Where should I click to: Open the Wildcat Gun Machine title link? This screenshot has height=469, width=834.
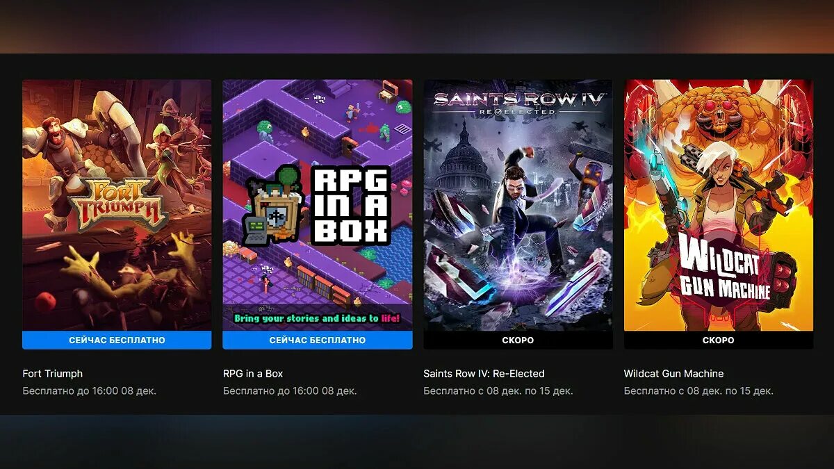click(x=673, y=374)
